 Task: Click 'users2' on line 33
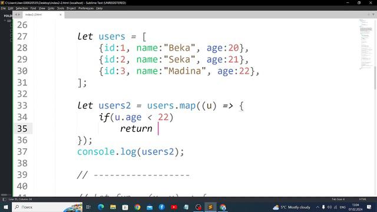115,105
